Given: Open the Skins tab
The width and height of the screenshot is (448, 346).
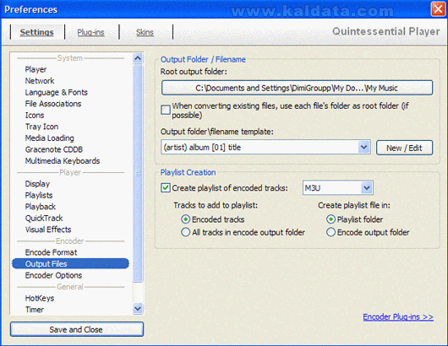Looking at the screenshot, I should coord(145,32).
